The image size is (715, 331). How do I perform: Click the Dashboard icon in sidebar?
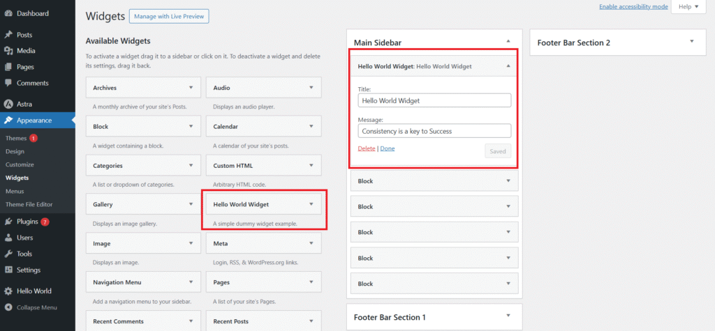click(x=8, y=13)
